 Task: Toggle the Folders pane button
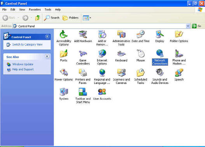point(70,18)
